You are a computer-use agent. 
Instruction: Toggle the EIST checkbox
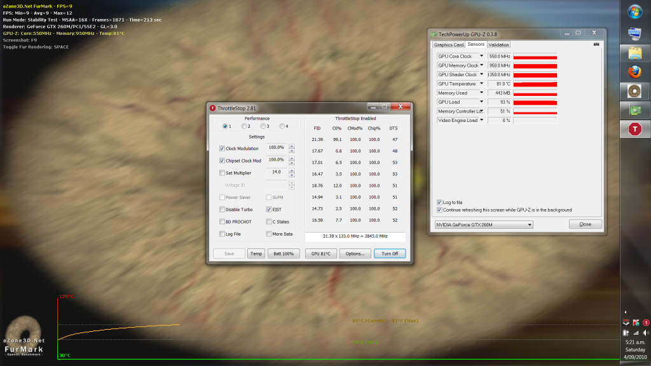click(x=269, y=210)
